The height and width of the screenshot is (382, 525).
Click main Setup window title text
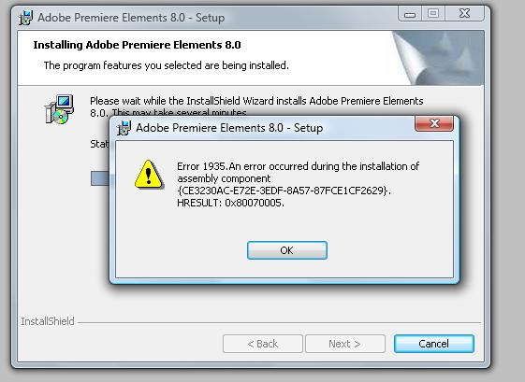pos(131,18)
